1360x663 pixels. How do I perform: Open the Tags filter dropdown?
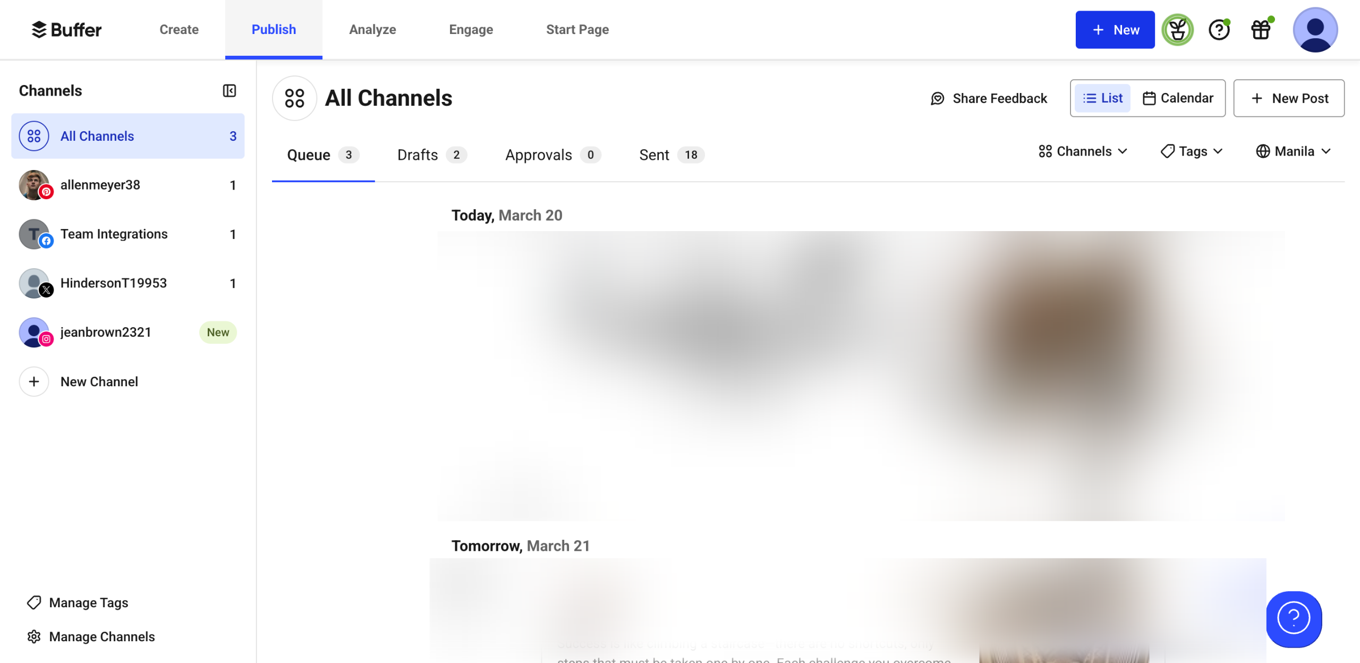pos(1192,151)
